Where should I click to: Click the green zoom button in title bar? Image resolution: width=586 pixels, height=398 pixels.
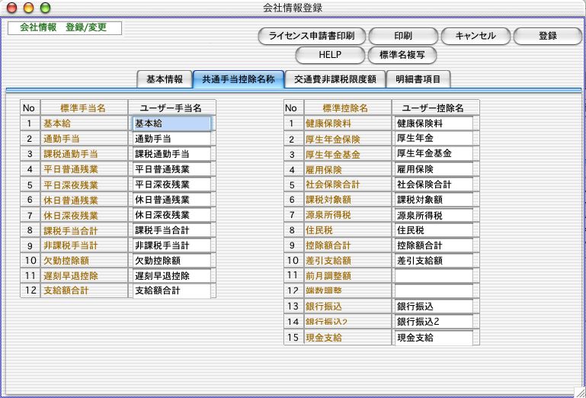(x=45, y=8)
